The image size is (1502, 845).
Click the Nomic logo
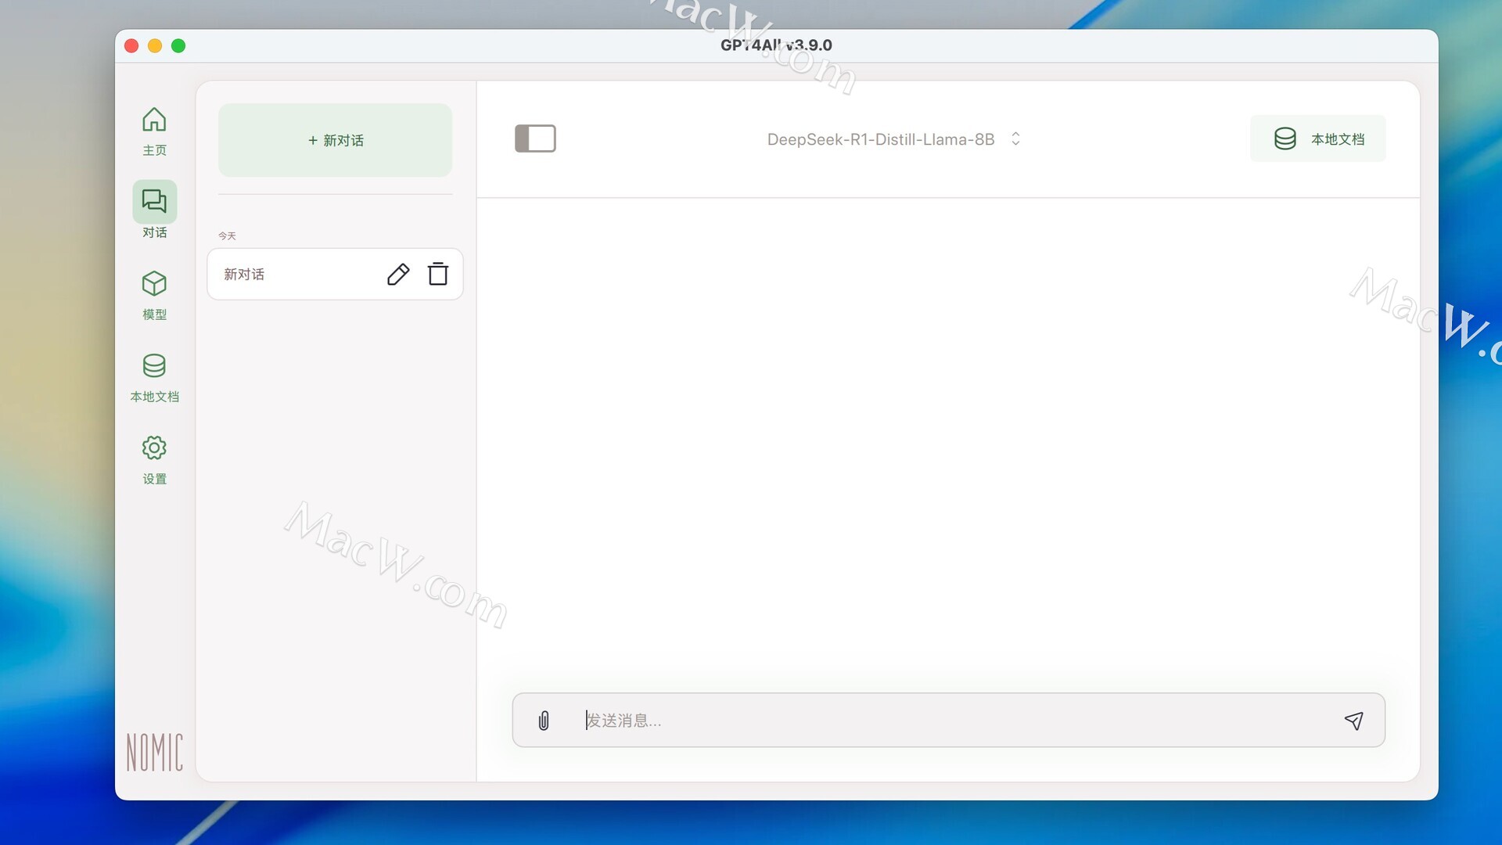coord(155,752)
